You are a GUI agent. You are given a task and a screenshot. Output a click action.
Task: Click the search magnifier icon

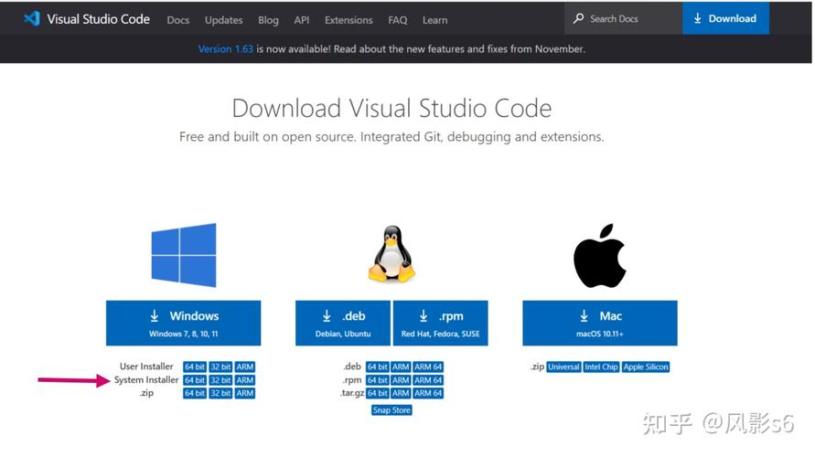point(578,18)
